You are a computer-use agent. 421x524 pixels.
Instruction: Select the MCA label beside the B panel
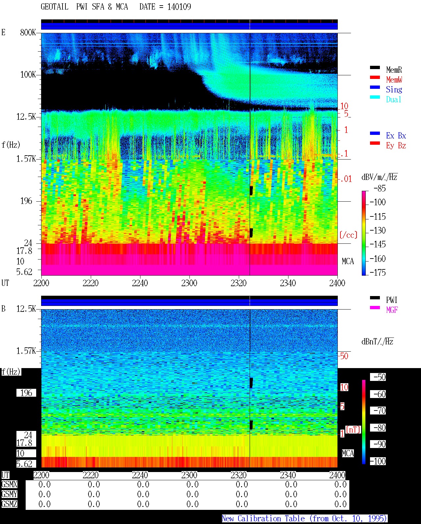coord(348,454)
